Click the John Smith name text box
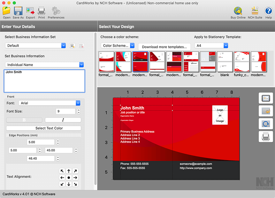Image resolution: width=275 pixels, height=198 pixels. pos(44,81)
